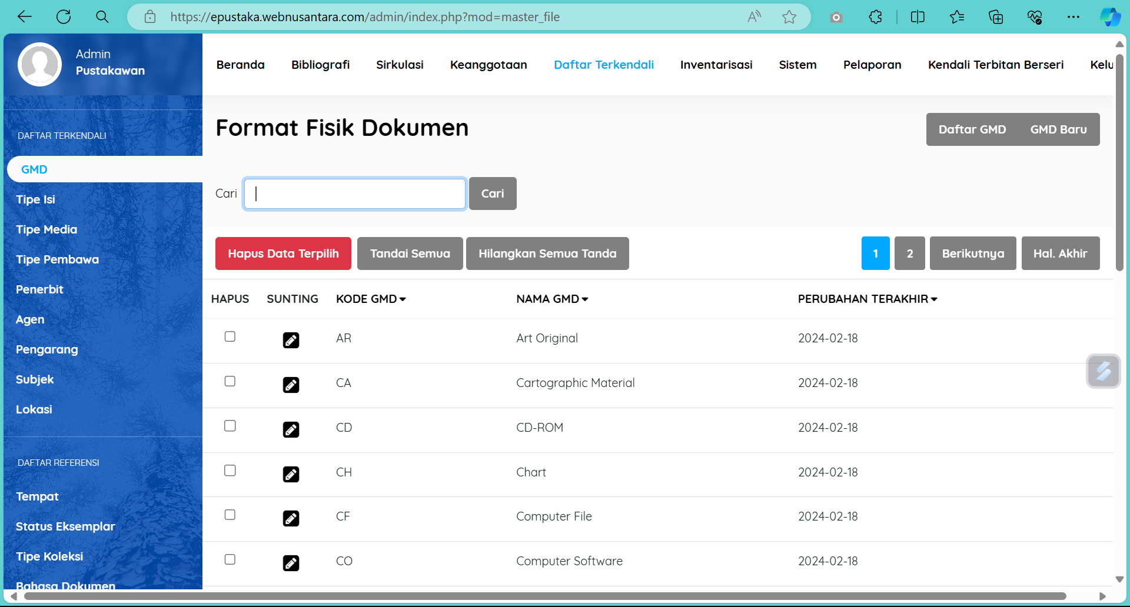Click Daftar GMD button

(x=972, y=129)
